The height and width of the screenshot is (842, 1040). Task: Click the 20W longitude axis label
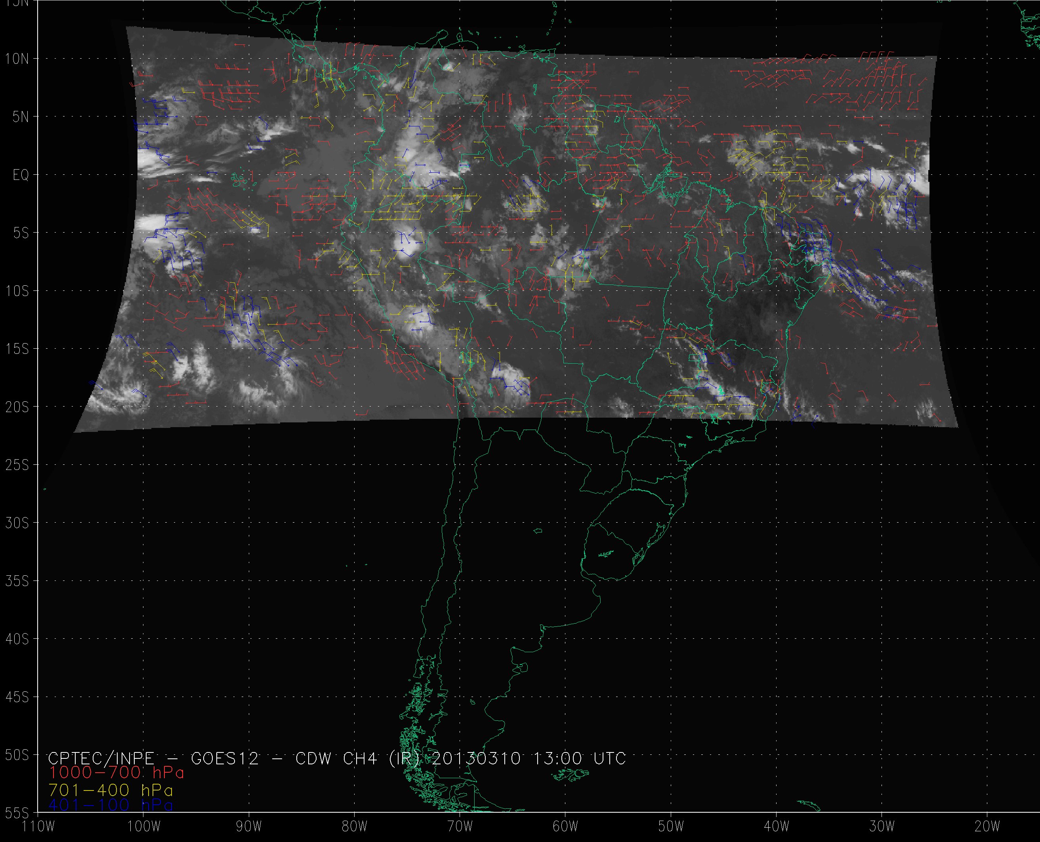point(987,827)
